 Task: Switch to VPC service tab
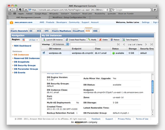click(x=47, y=30)
